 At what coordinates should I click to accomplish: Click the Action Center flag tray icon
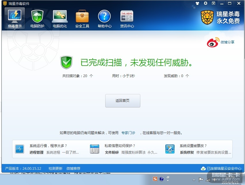coord(201,180)
